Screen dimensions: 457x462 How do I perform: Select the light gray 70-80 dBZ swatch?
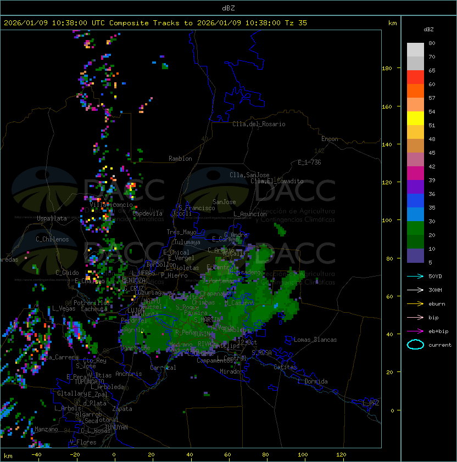415,50
